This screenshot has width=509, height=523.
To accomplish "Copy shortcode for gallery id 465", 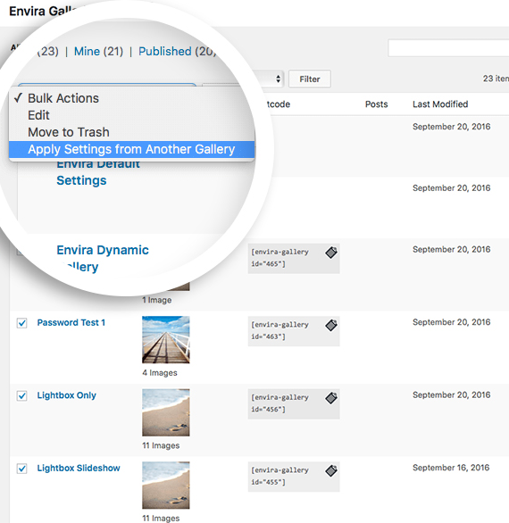I will pos(331,253).
